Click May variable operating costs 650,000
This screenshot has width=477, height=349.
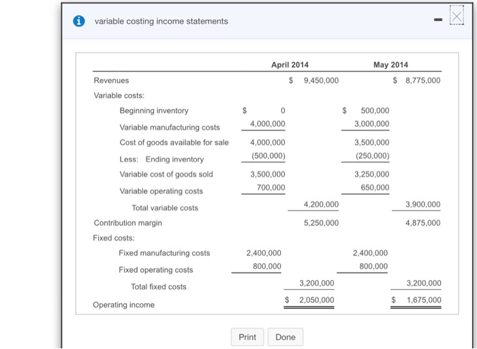tap(375, 187)
